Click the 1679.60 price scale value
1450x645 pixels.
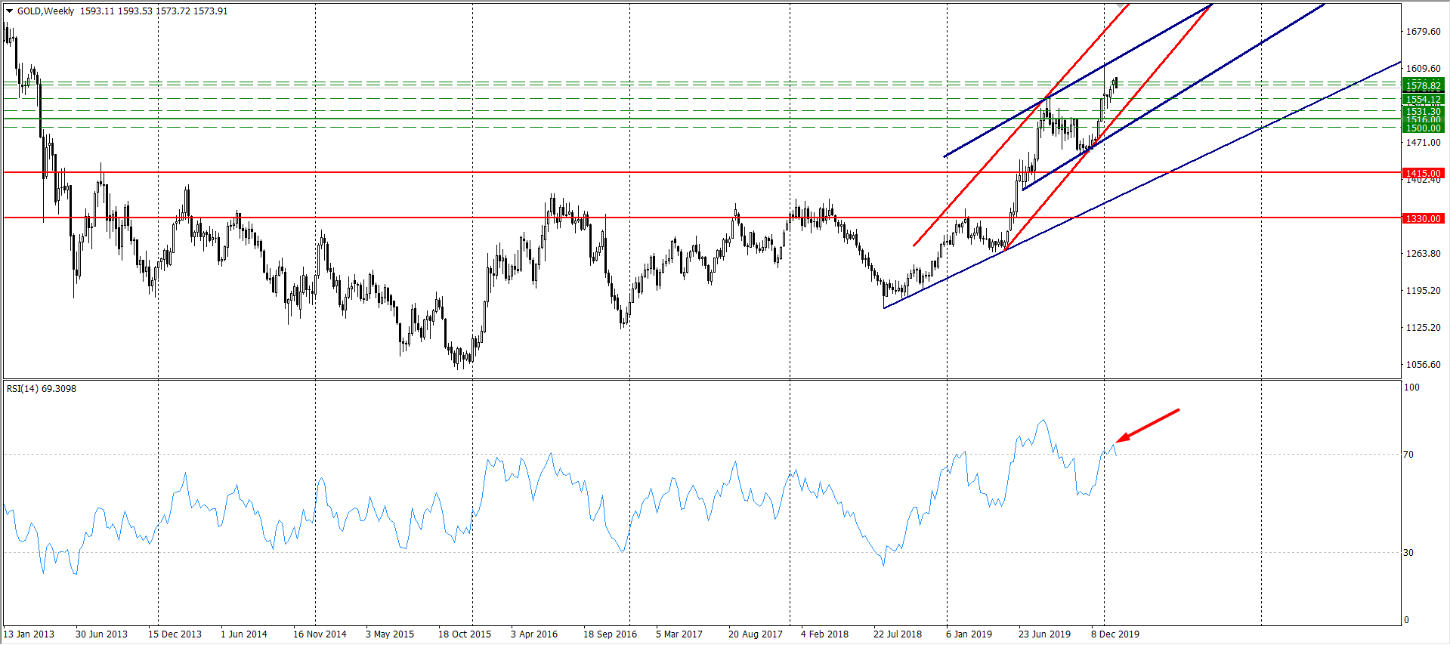pos(1422,32)
